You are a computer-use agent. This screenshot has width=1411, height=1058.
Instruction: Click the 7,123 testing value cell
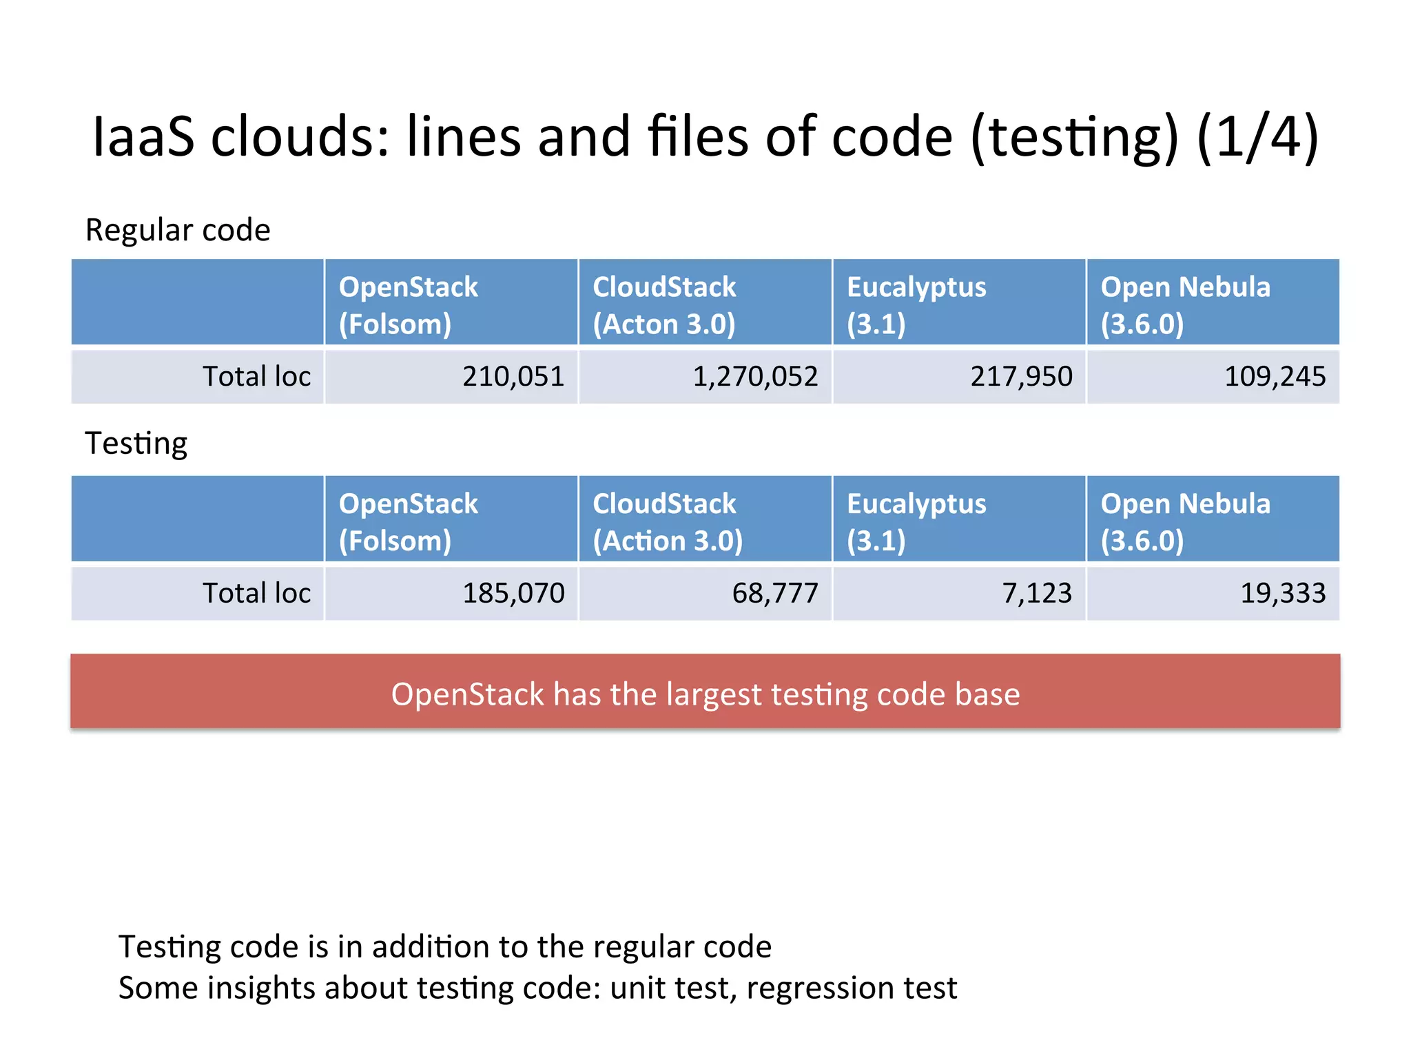[x=958, y=593]
